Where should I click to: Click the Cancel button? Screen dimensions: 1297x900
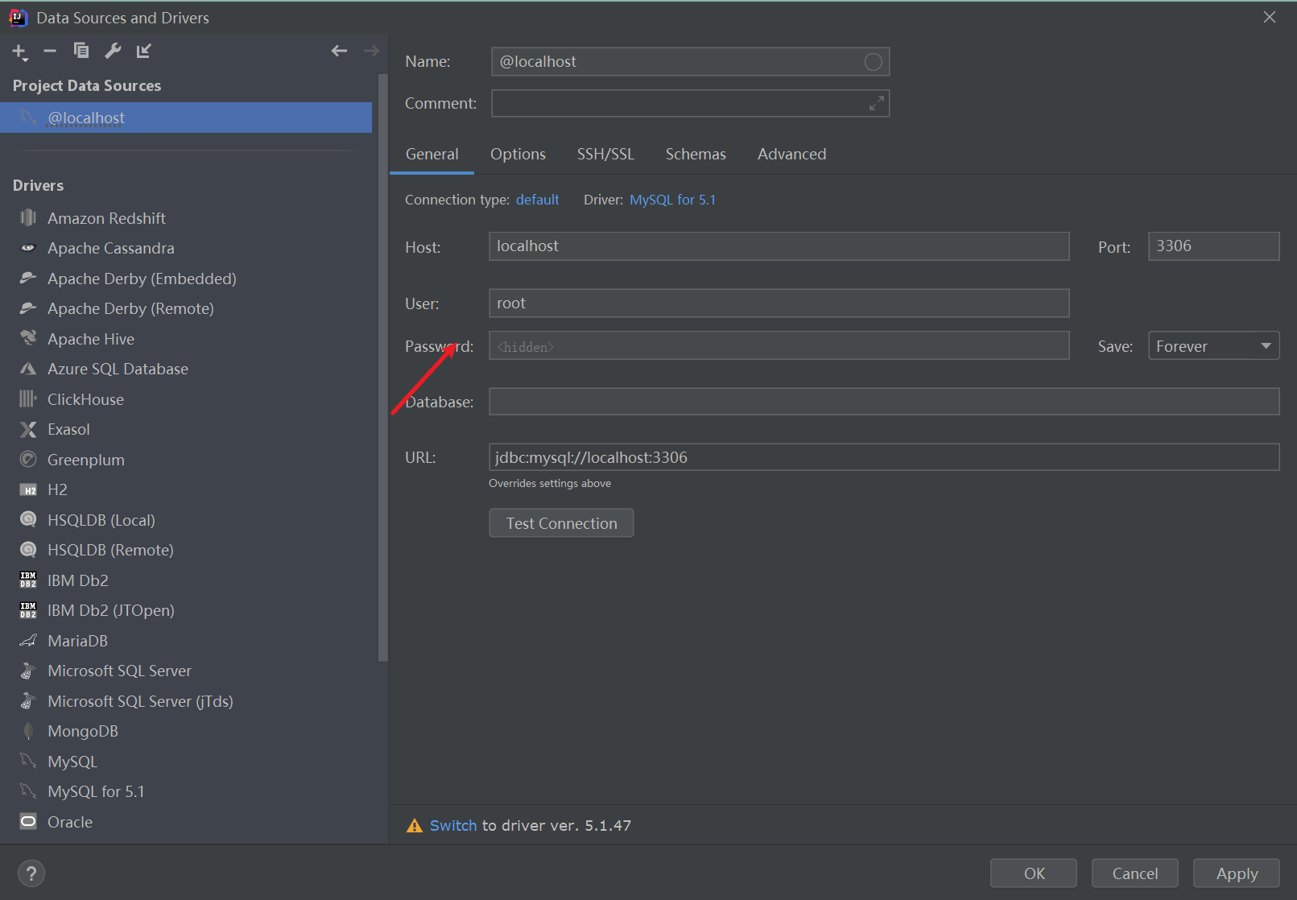pyautogui.click(x=1135, y=873)
